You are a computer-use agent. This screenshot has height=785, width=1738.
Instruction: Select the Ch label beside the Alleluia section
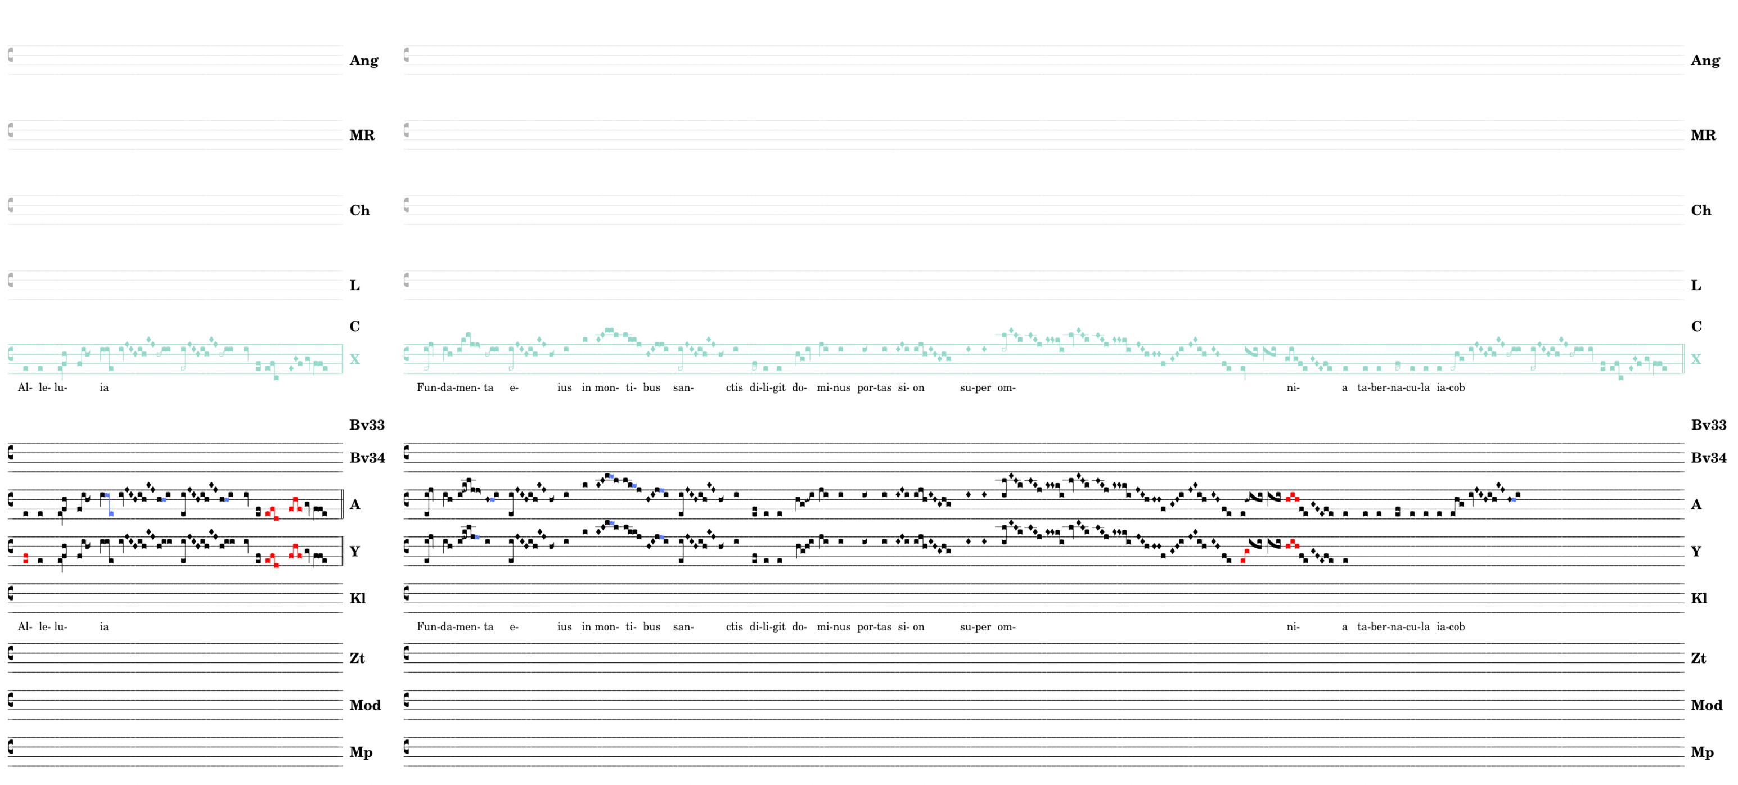tap(359, 210)
